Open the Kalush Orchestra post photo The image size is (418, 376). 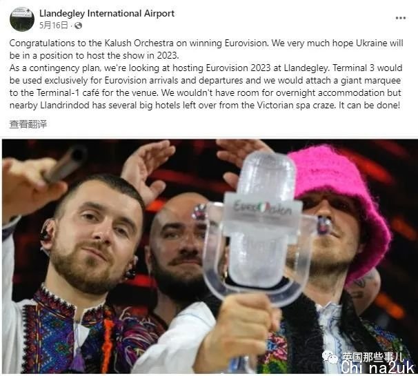209,256
